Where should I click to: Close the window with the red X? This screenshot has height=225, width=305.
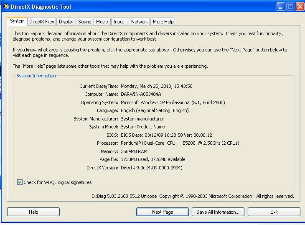point(300,7)
